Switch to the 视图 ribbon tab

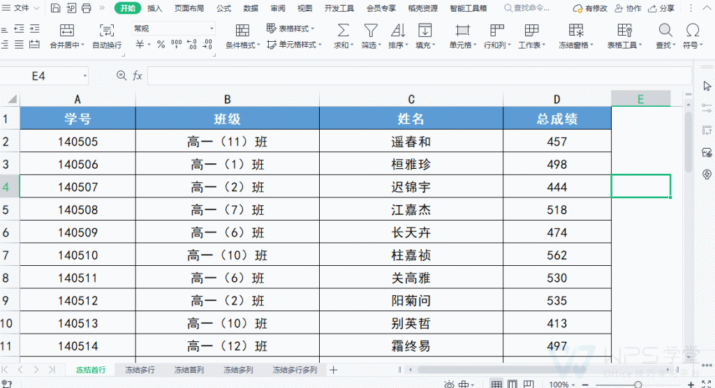(304, 8)
